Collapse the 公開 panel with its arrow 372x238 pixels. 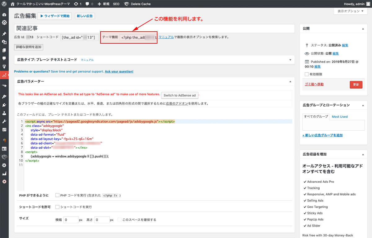click(363, 28)
